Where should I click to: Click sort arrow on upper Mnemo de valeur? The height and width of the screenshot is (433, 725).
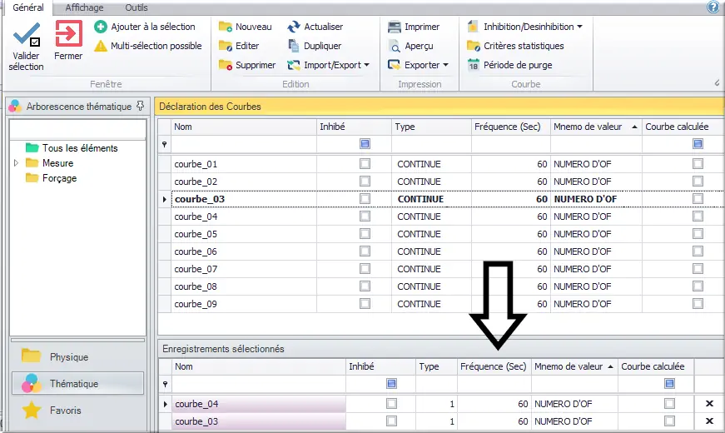[x=634, y=127]
